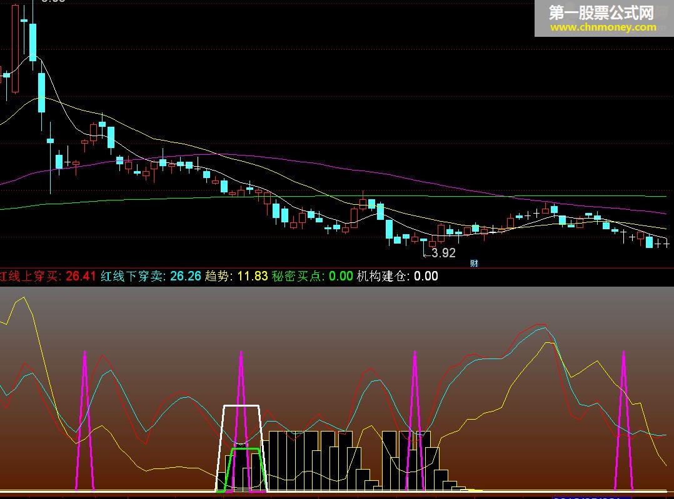Image resolution: width=674 pixels, height=499 pixels.
Task: Click the yellow 趋势: 11.83 value
Action: click(236, 276)
